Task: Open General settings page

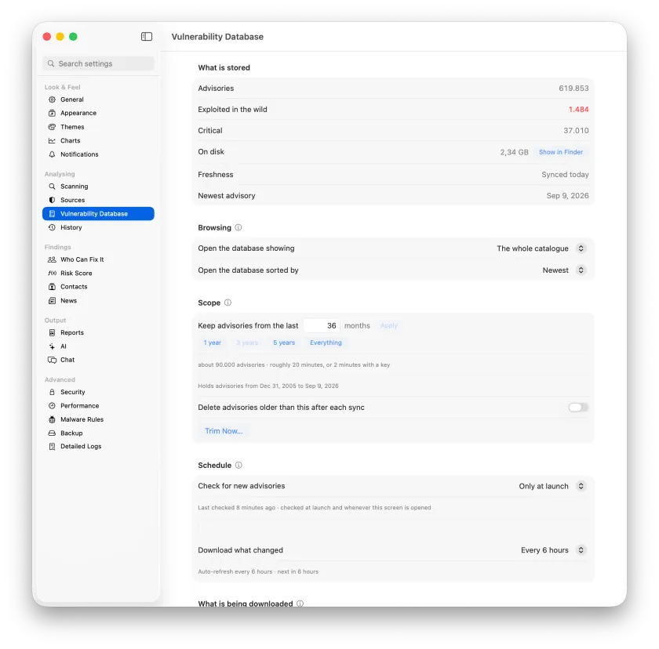Action: (x=98, y=100)
